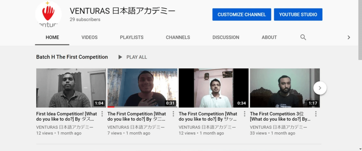The width and height of the screenshot is (362, 151).
Task: Go to the Channels tab
Action: click(178, 37)
